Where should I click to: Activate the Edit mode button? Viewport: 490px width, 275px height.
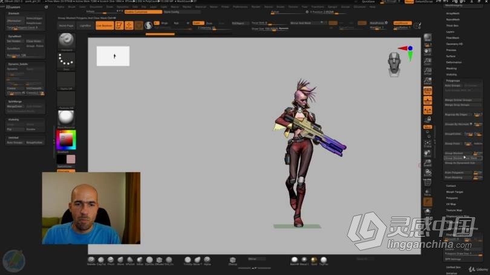(119, 25)
